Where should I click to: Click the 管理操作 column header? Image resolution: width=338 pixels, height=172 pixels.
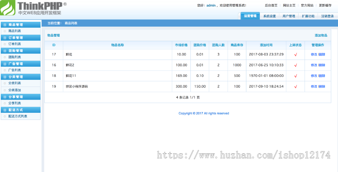pos(318,45)
